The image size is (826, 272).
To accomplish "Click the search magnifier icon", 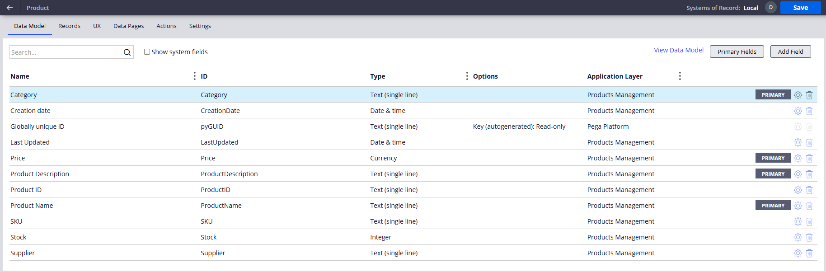I will pyautogui.click(x=127, y=52).
